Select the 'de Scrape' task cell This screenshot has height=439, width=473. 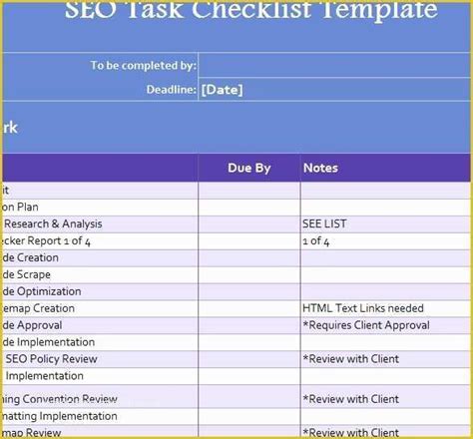point(100,275)
